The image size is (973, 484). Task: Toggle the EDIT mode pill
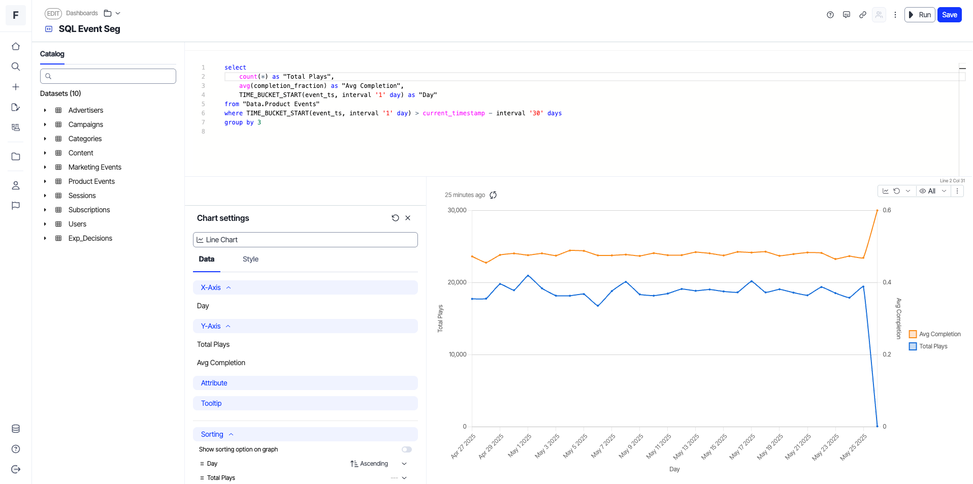pyautogui.click(x=53, y=14)
